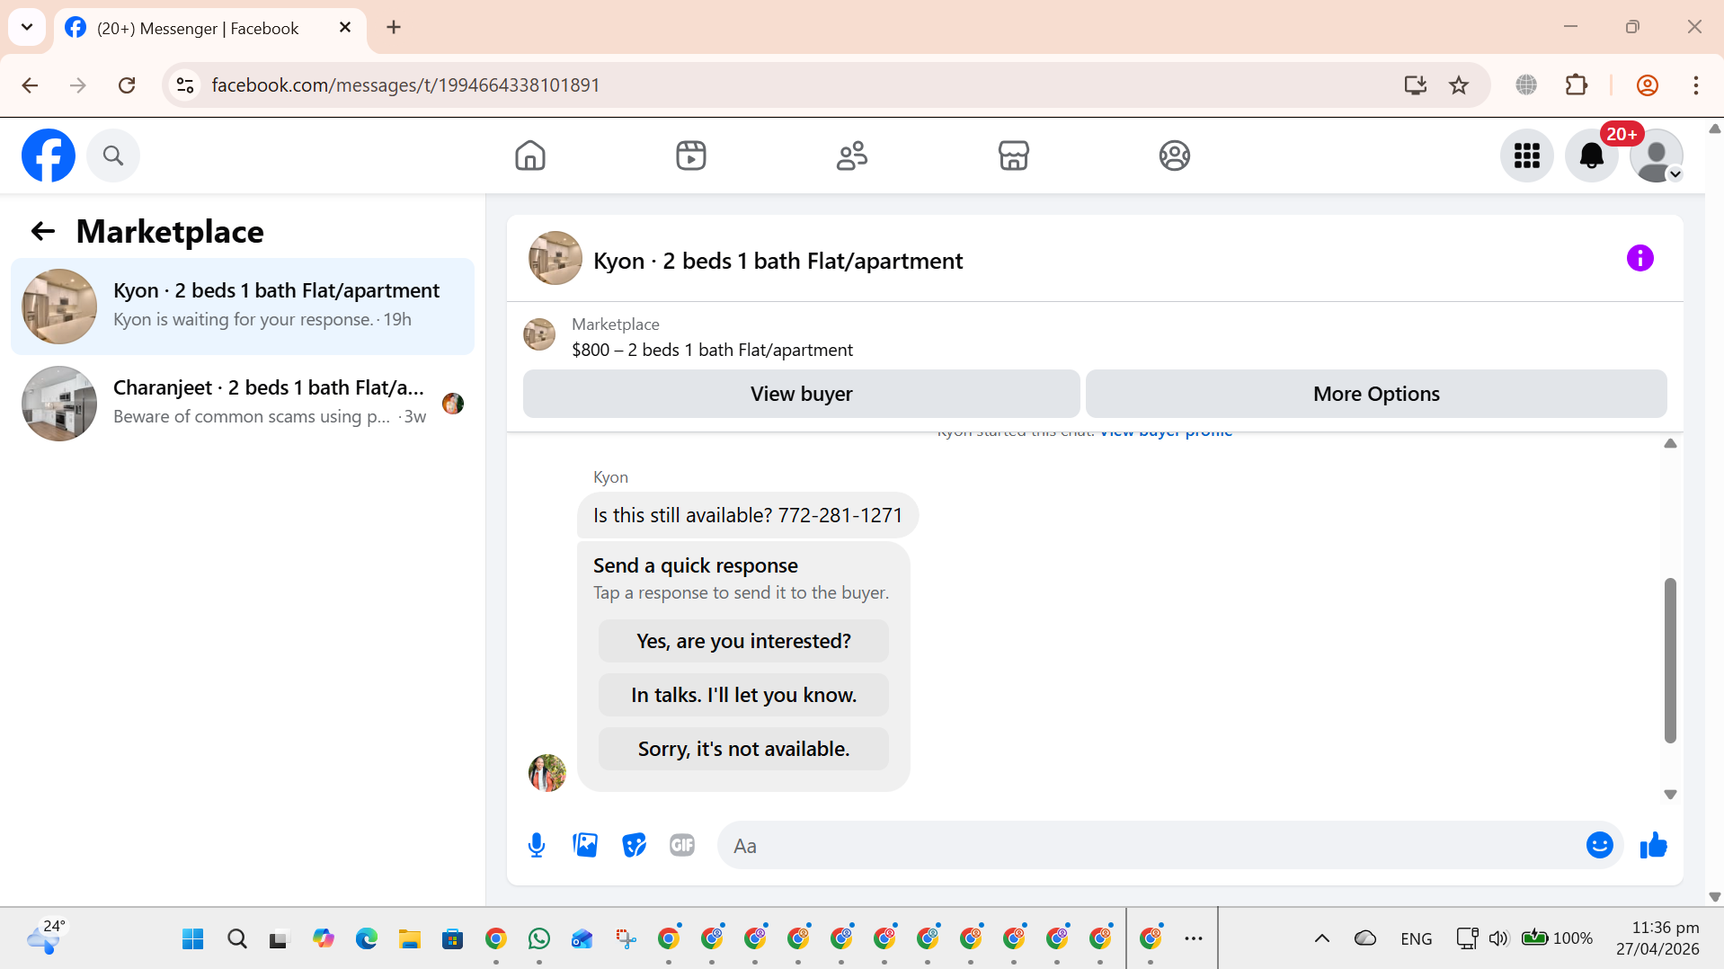Choose a sticker from the sticker icon
Screen dimensions: 1724x969
(634, 845)
